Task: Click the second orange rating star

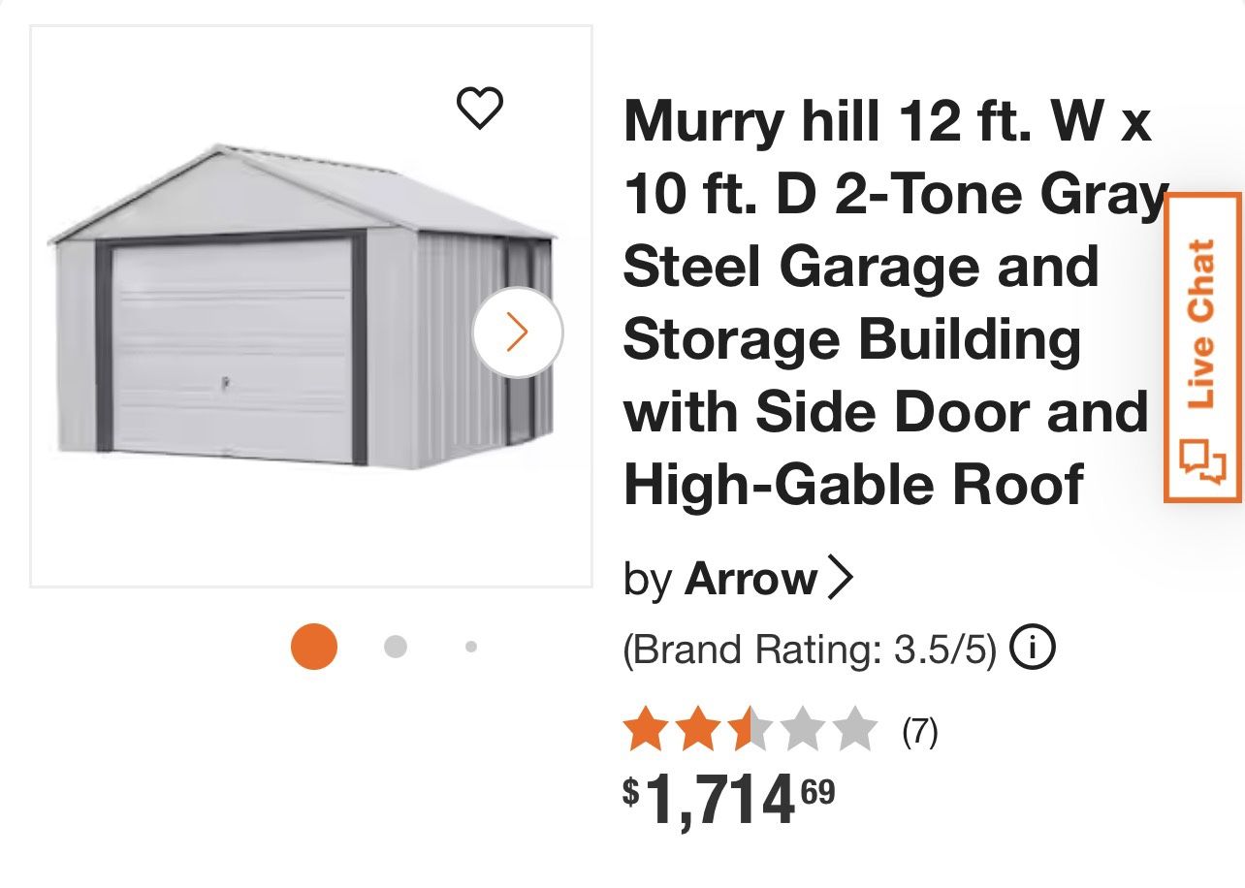Action: coord(696,730)
